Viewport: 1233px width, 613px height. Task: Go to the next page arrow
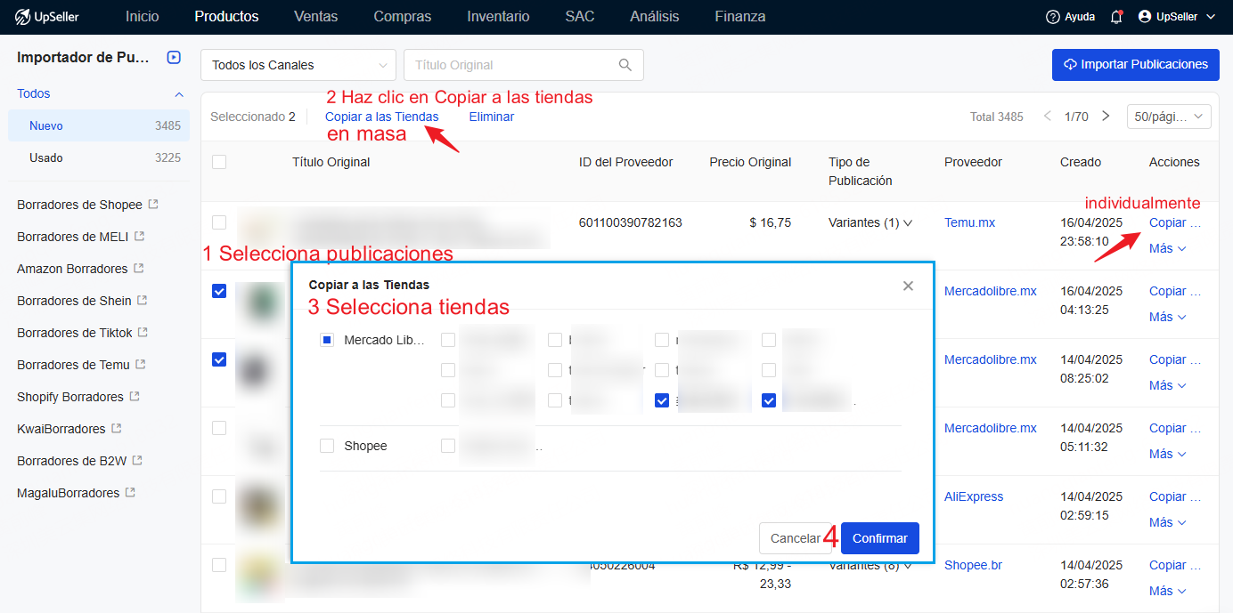pos(1106,117)
